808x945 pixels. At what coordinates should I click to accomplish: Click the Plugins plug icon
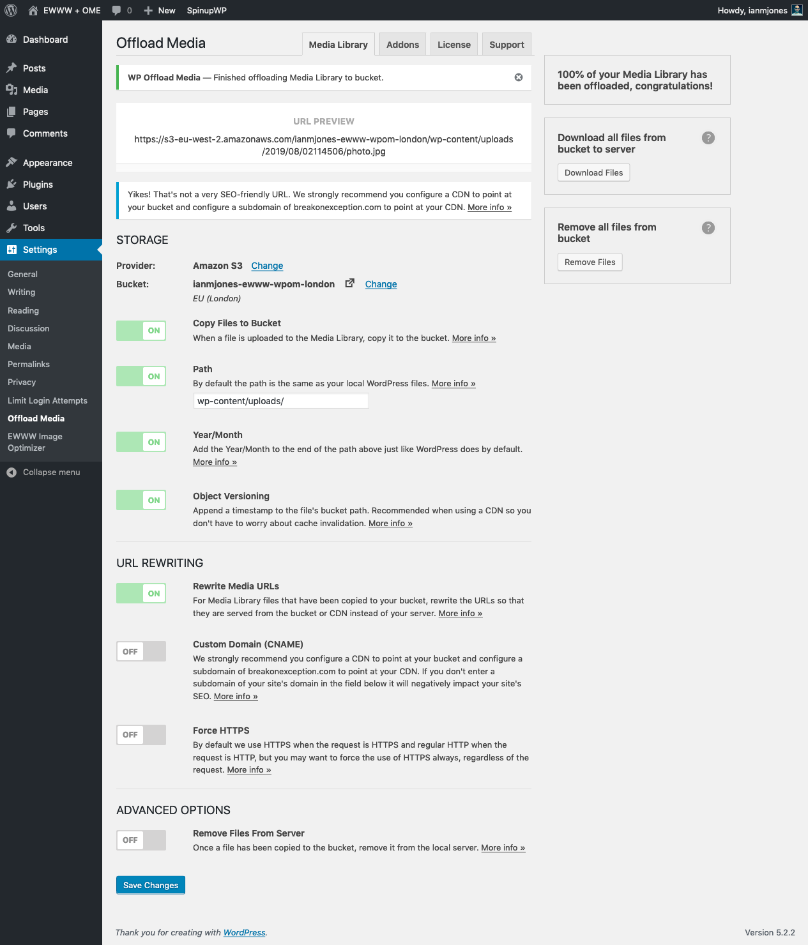click(x=11, y=185)
